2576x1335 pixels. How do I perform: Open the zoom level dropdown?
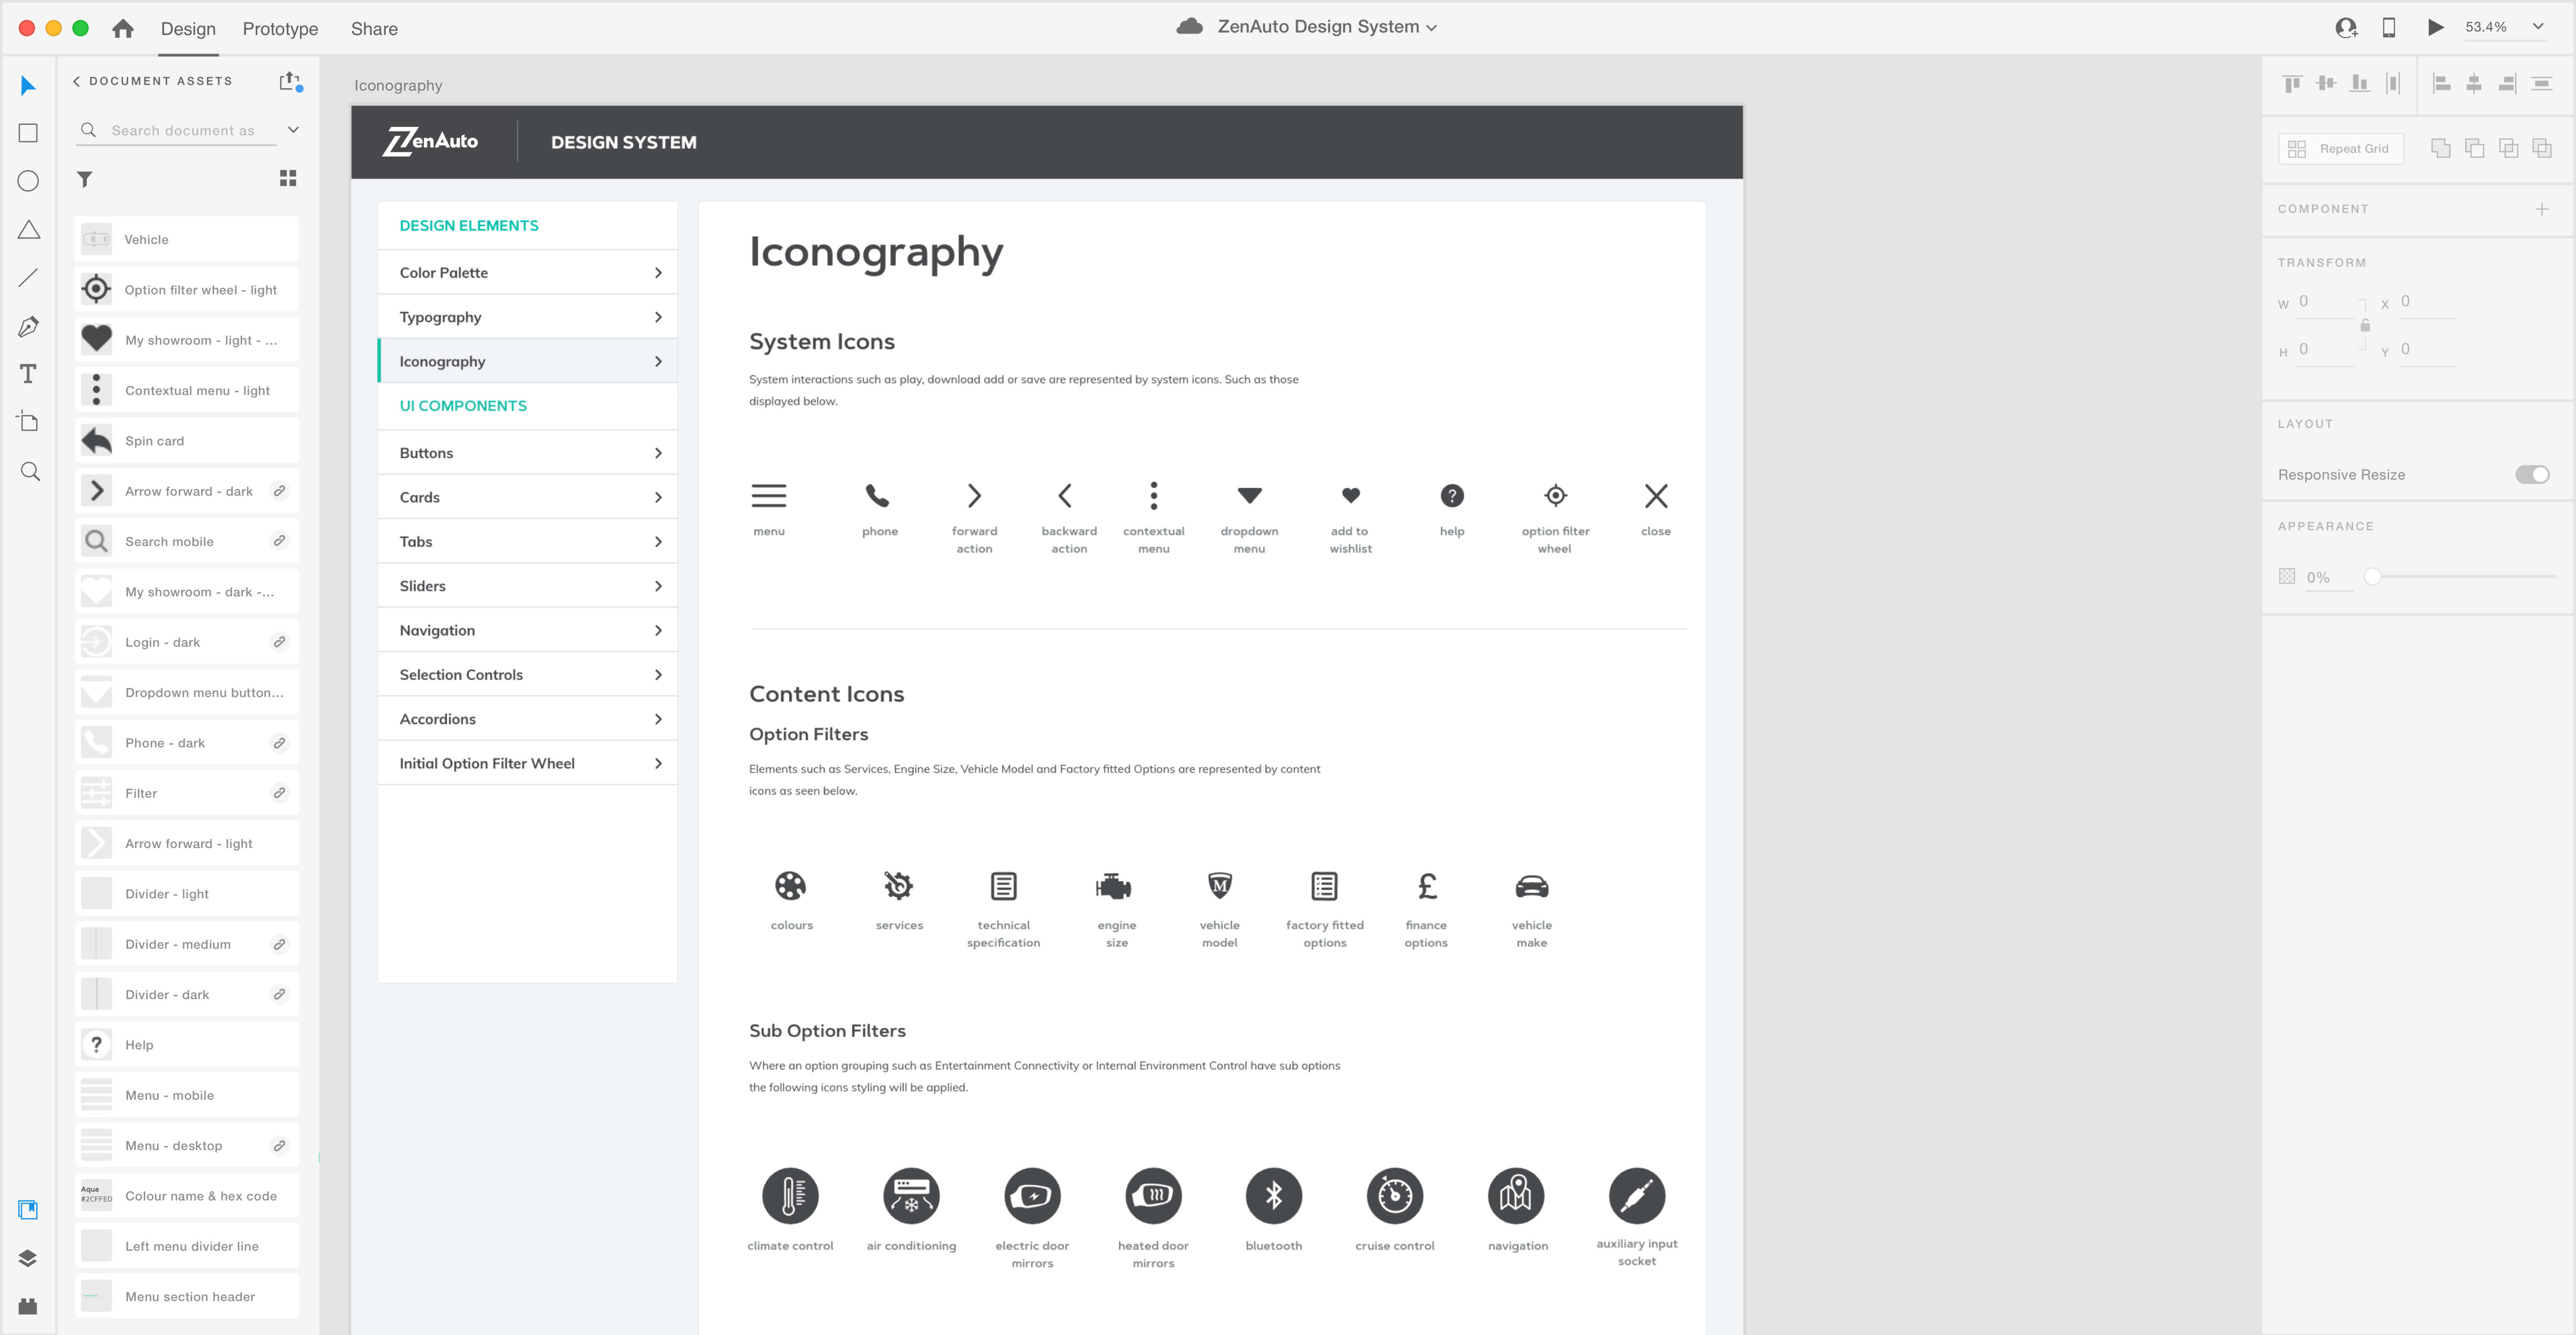coord(2538,27)
